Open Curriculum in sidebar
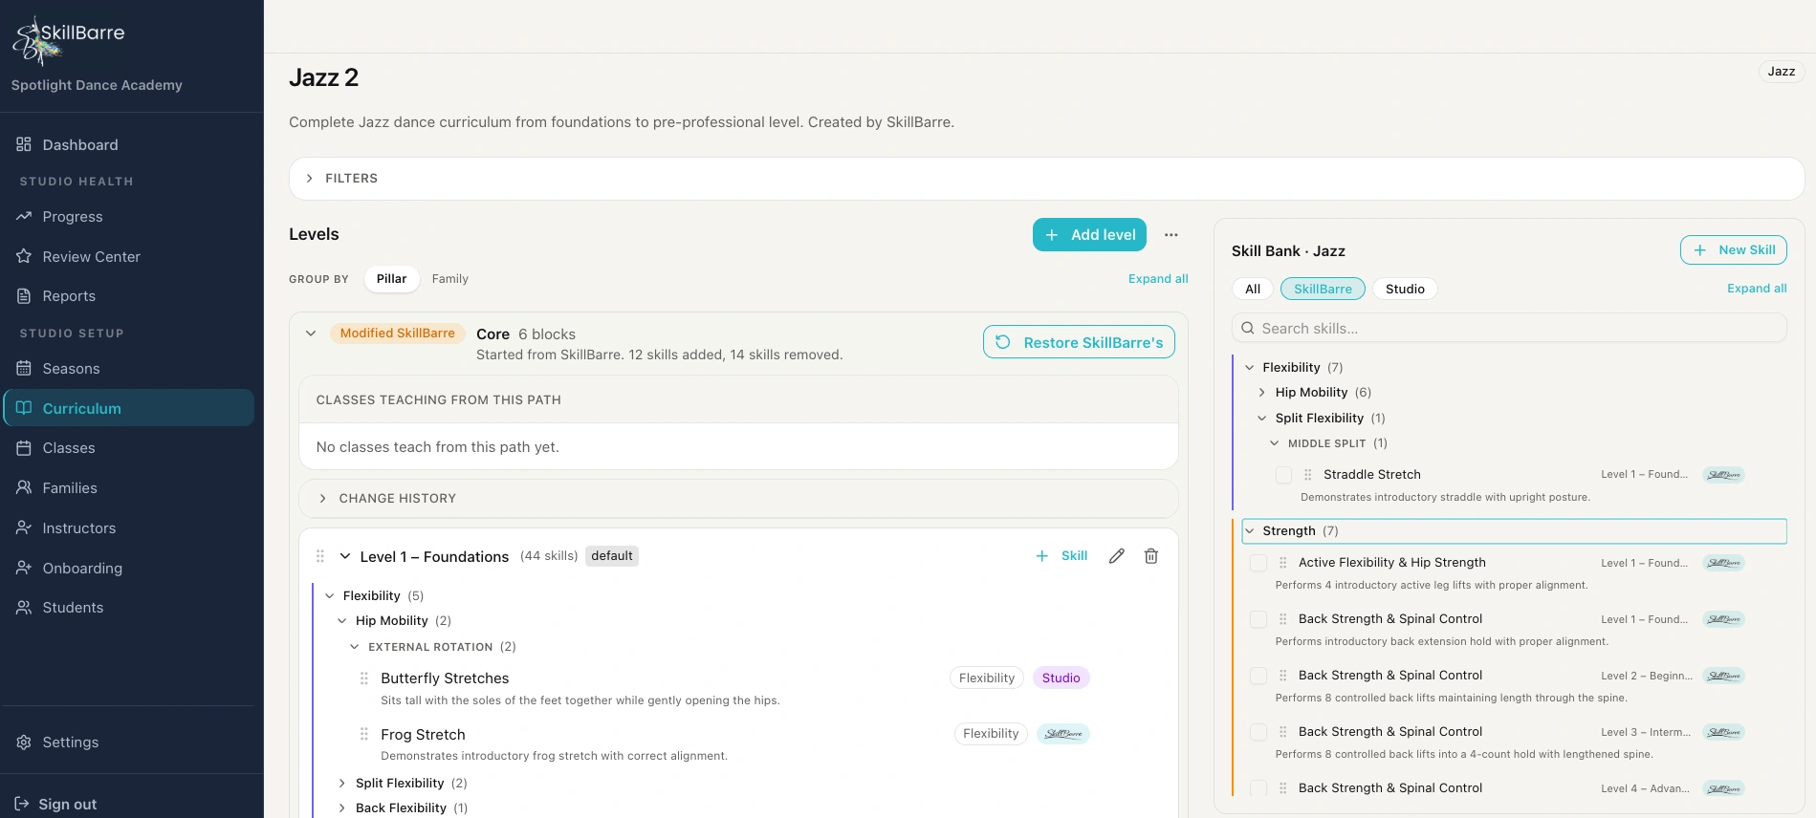 pos(129,408)
